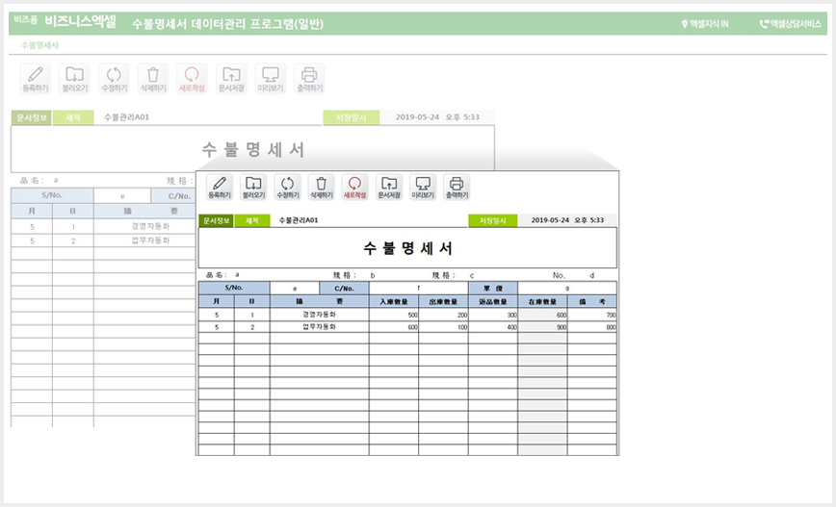836x507 pixels.
Task: Select the C/No. header cell in the front panel
Action: pyautogui.click(x=344, y=288)
